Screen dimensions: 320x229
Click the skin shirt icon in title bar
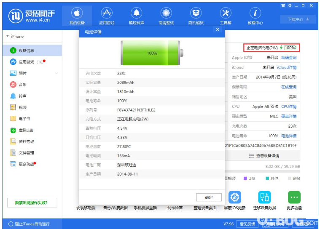click(283, 5)
